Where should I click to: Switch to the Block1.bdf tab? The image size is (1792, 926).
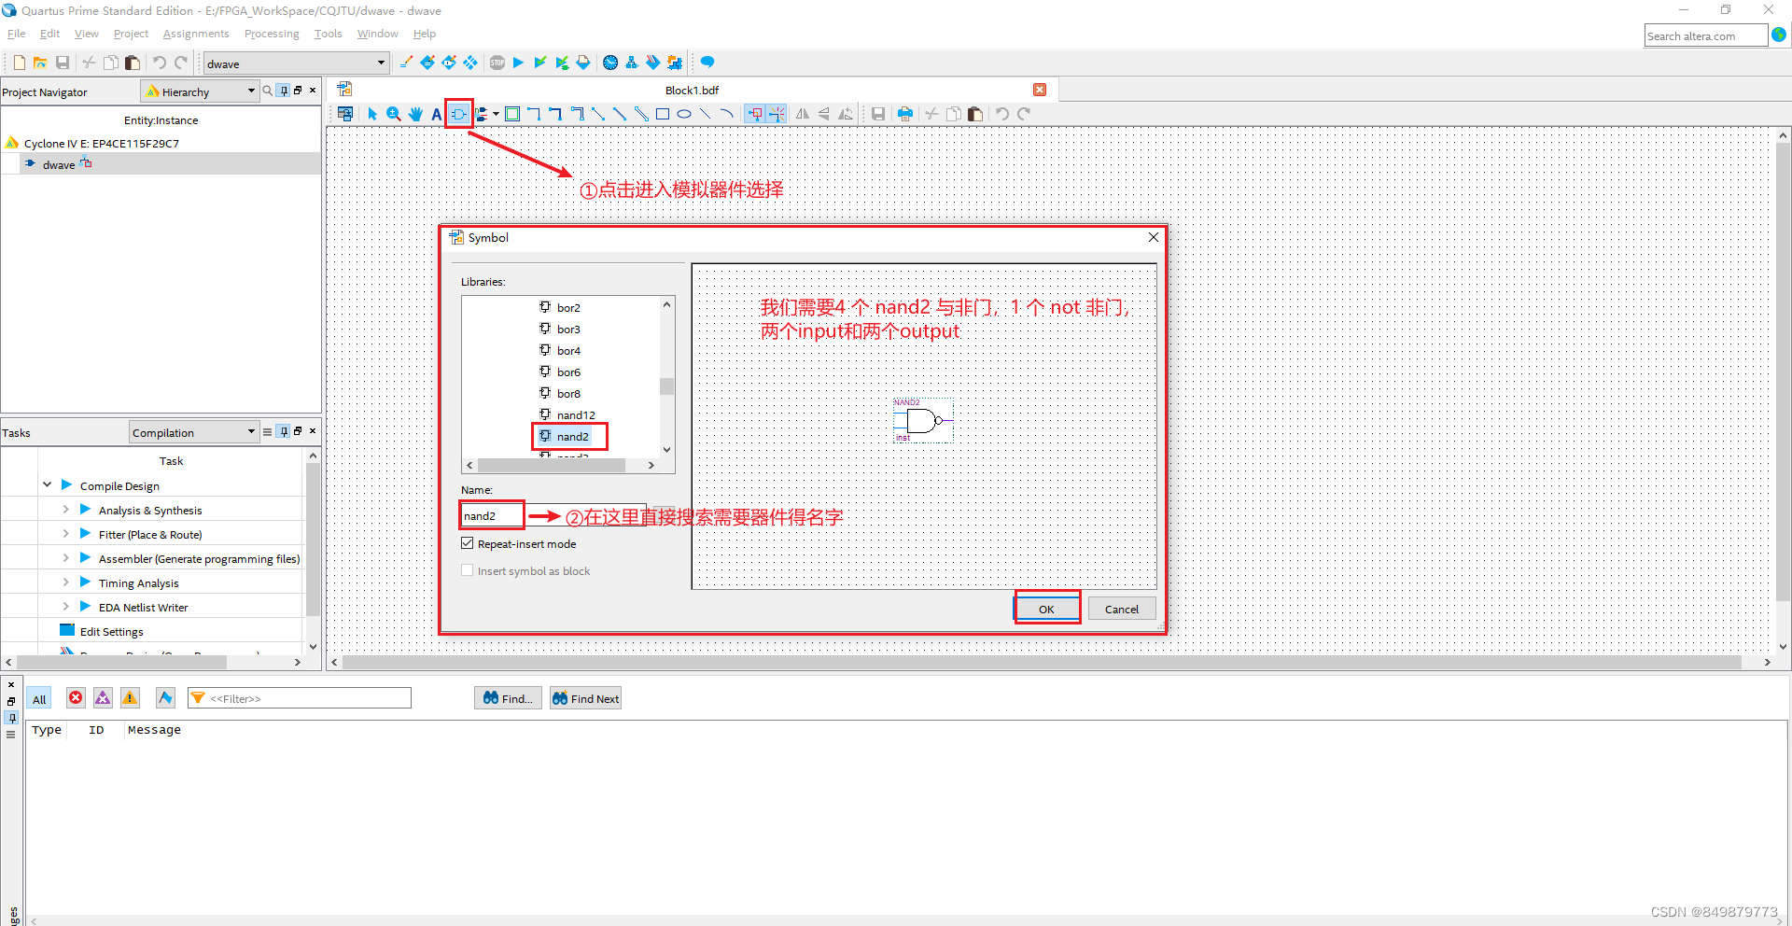coord(692,91)
